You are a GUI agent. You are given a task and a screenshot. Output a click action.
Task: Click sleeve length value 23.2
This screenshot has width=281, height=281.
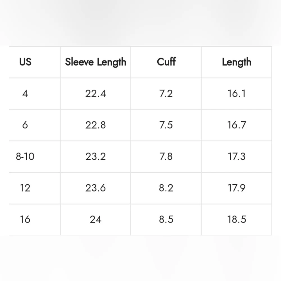tap(96, 157)
